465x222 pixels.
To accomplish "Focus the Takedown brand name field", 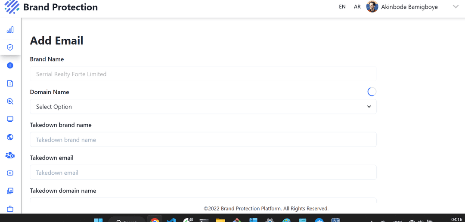I will [203, 140].
